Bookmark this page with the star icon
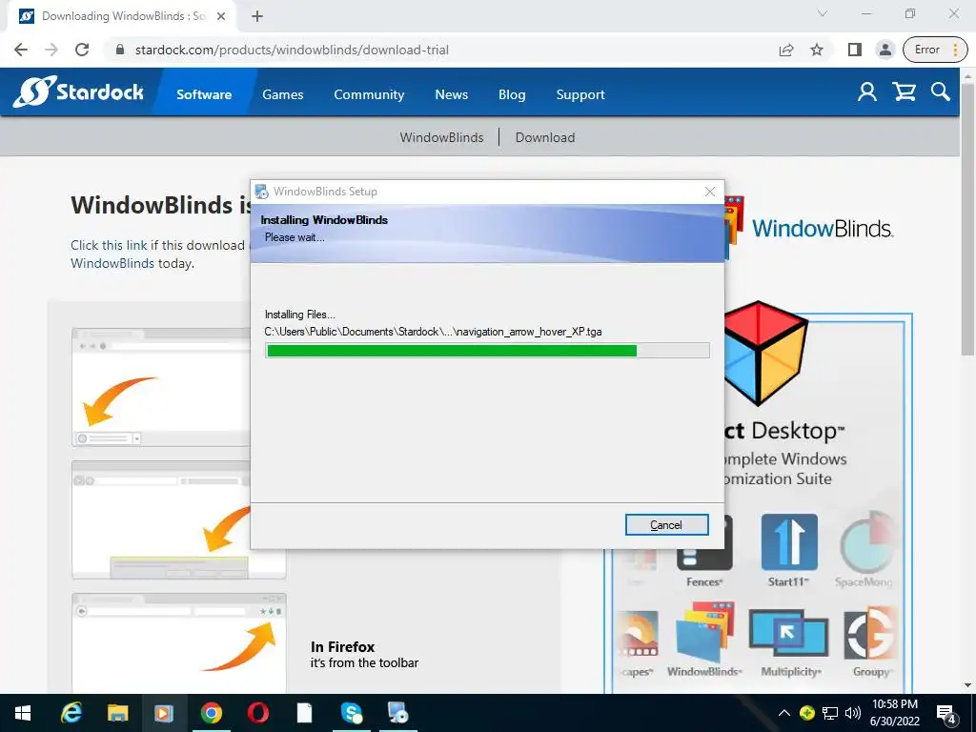Viewport: 976px width, 732px height. pos(817,50)
